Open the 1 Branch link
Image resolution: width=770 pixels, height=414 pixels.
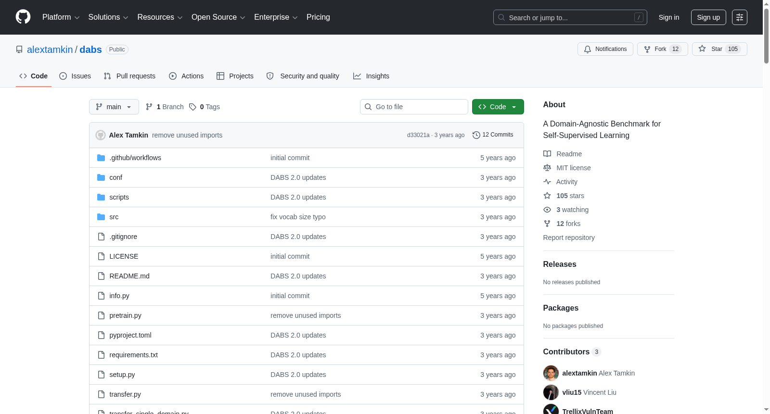[165, 107]
